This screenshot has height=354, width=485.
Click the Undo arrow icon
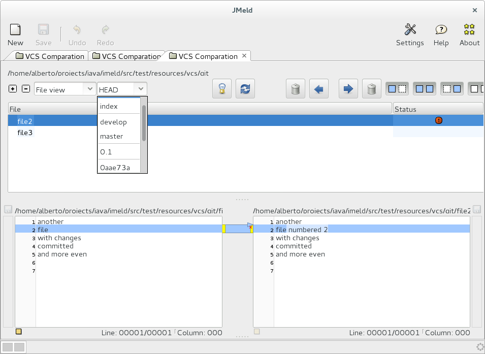[x=77, y=30]
